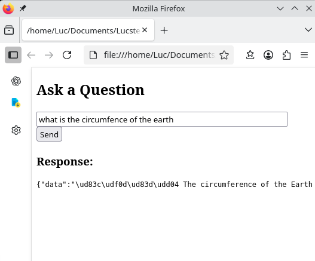This screenshot has width=315, height=261.
Task: Go back one page
Action: coord(31,55)
